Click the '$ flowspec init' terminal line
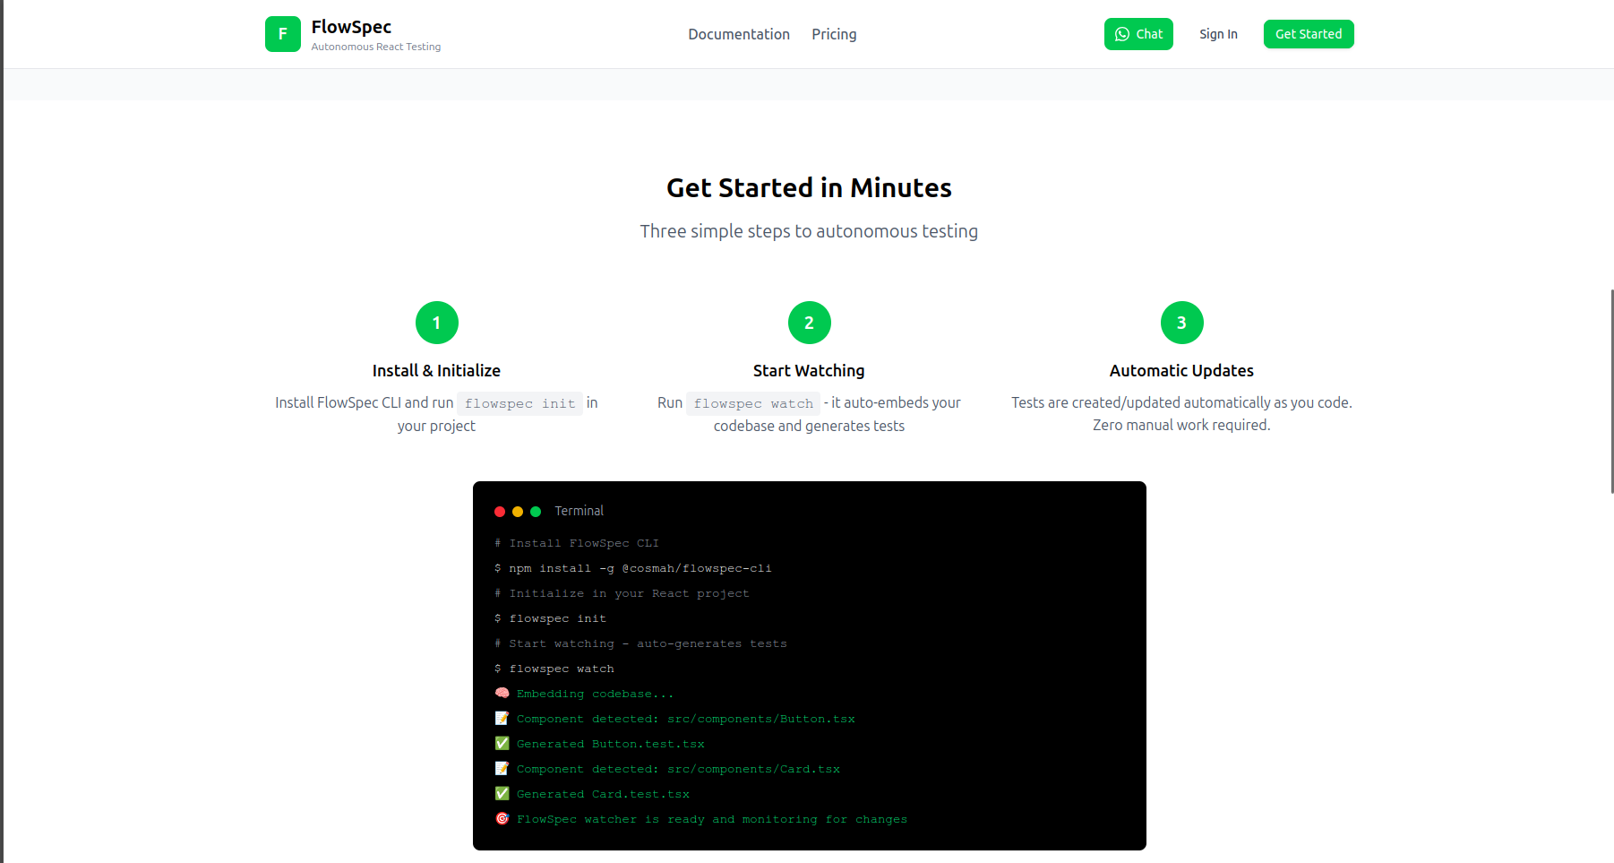The width and height of the screenshot is (1614, 863). tap(550, 618)
